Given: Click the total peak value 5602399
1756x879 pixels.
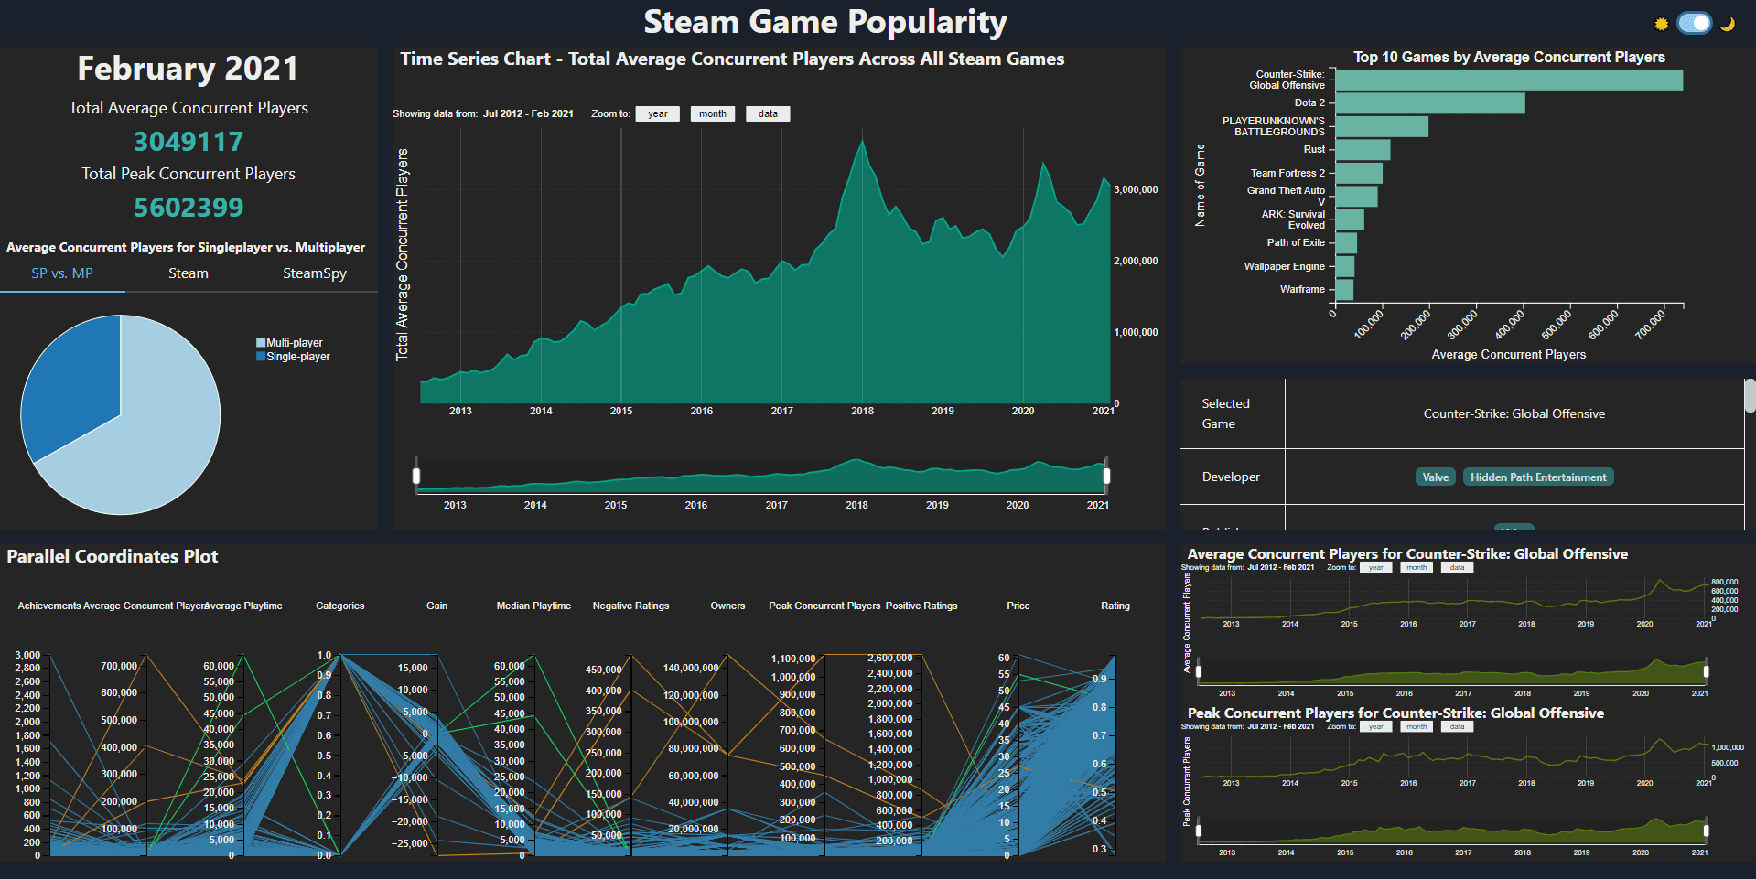Looking at the screenshot, I should 189,208.
